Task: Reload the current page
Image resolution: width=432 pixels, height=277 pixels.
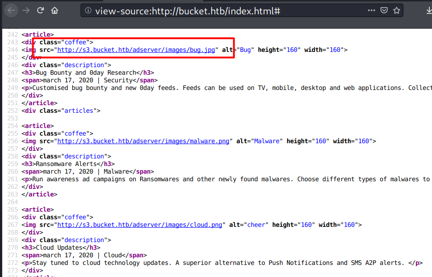Action: (x=40, y=10)
